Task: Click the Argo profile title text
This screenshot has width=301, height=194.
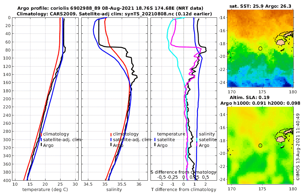Action: coord(110,8)
